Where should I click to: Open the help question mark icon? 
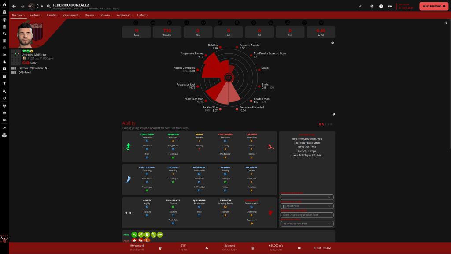(381, 7)
